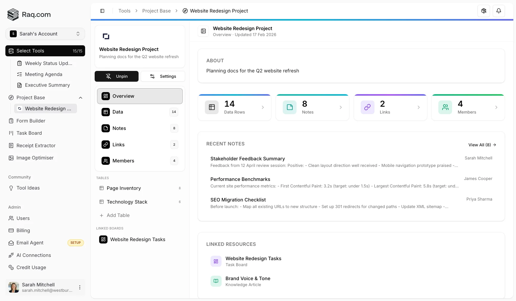Open the Credit Usage page
The height and width of the screenshot is (301, 516).
pos(31,267)
